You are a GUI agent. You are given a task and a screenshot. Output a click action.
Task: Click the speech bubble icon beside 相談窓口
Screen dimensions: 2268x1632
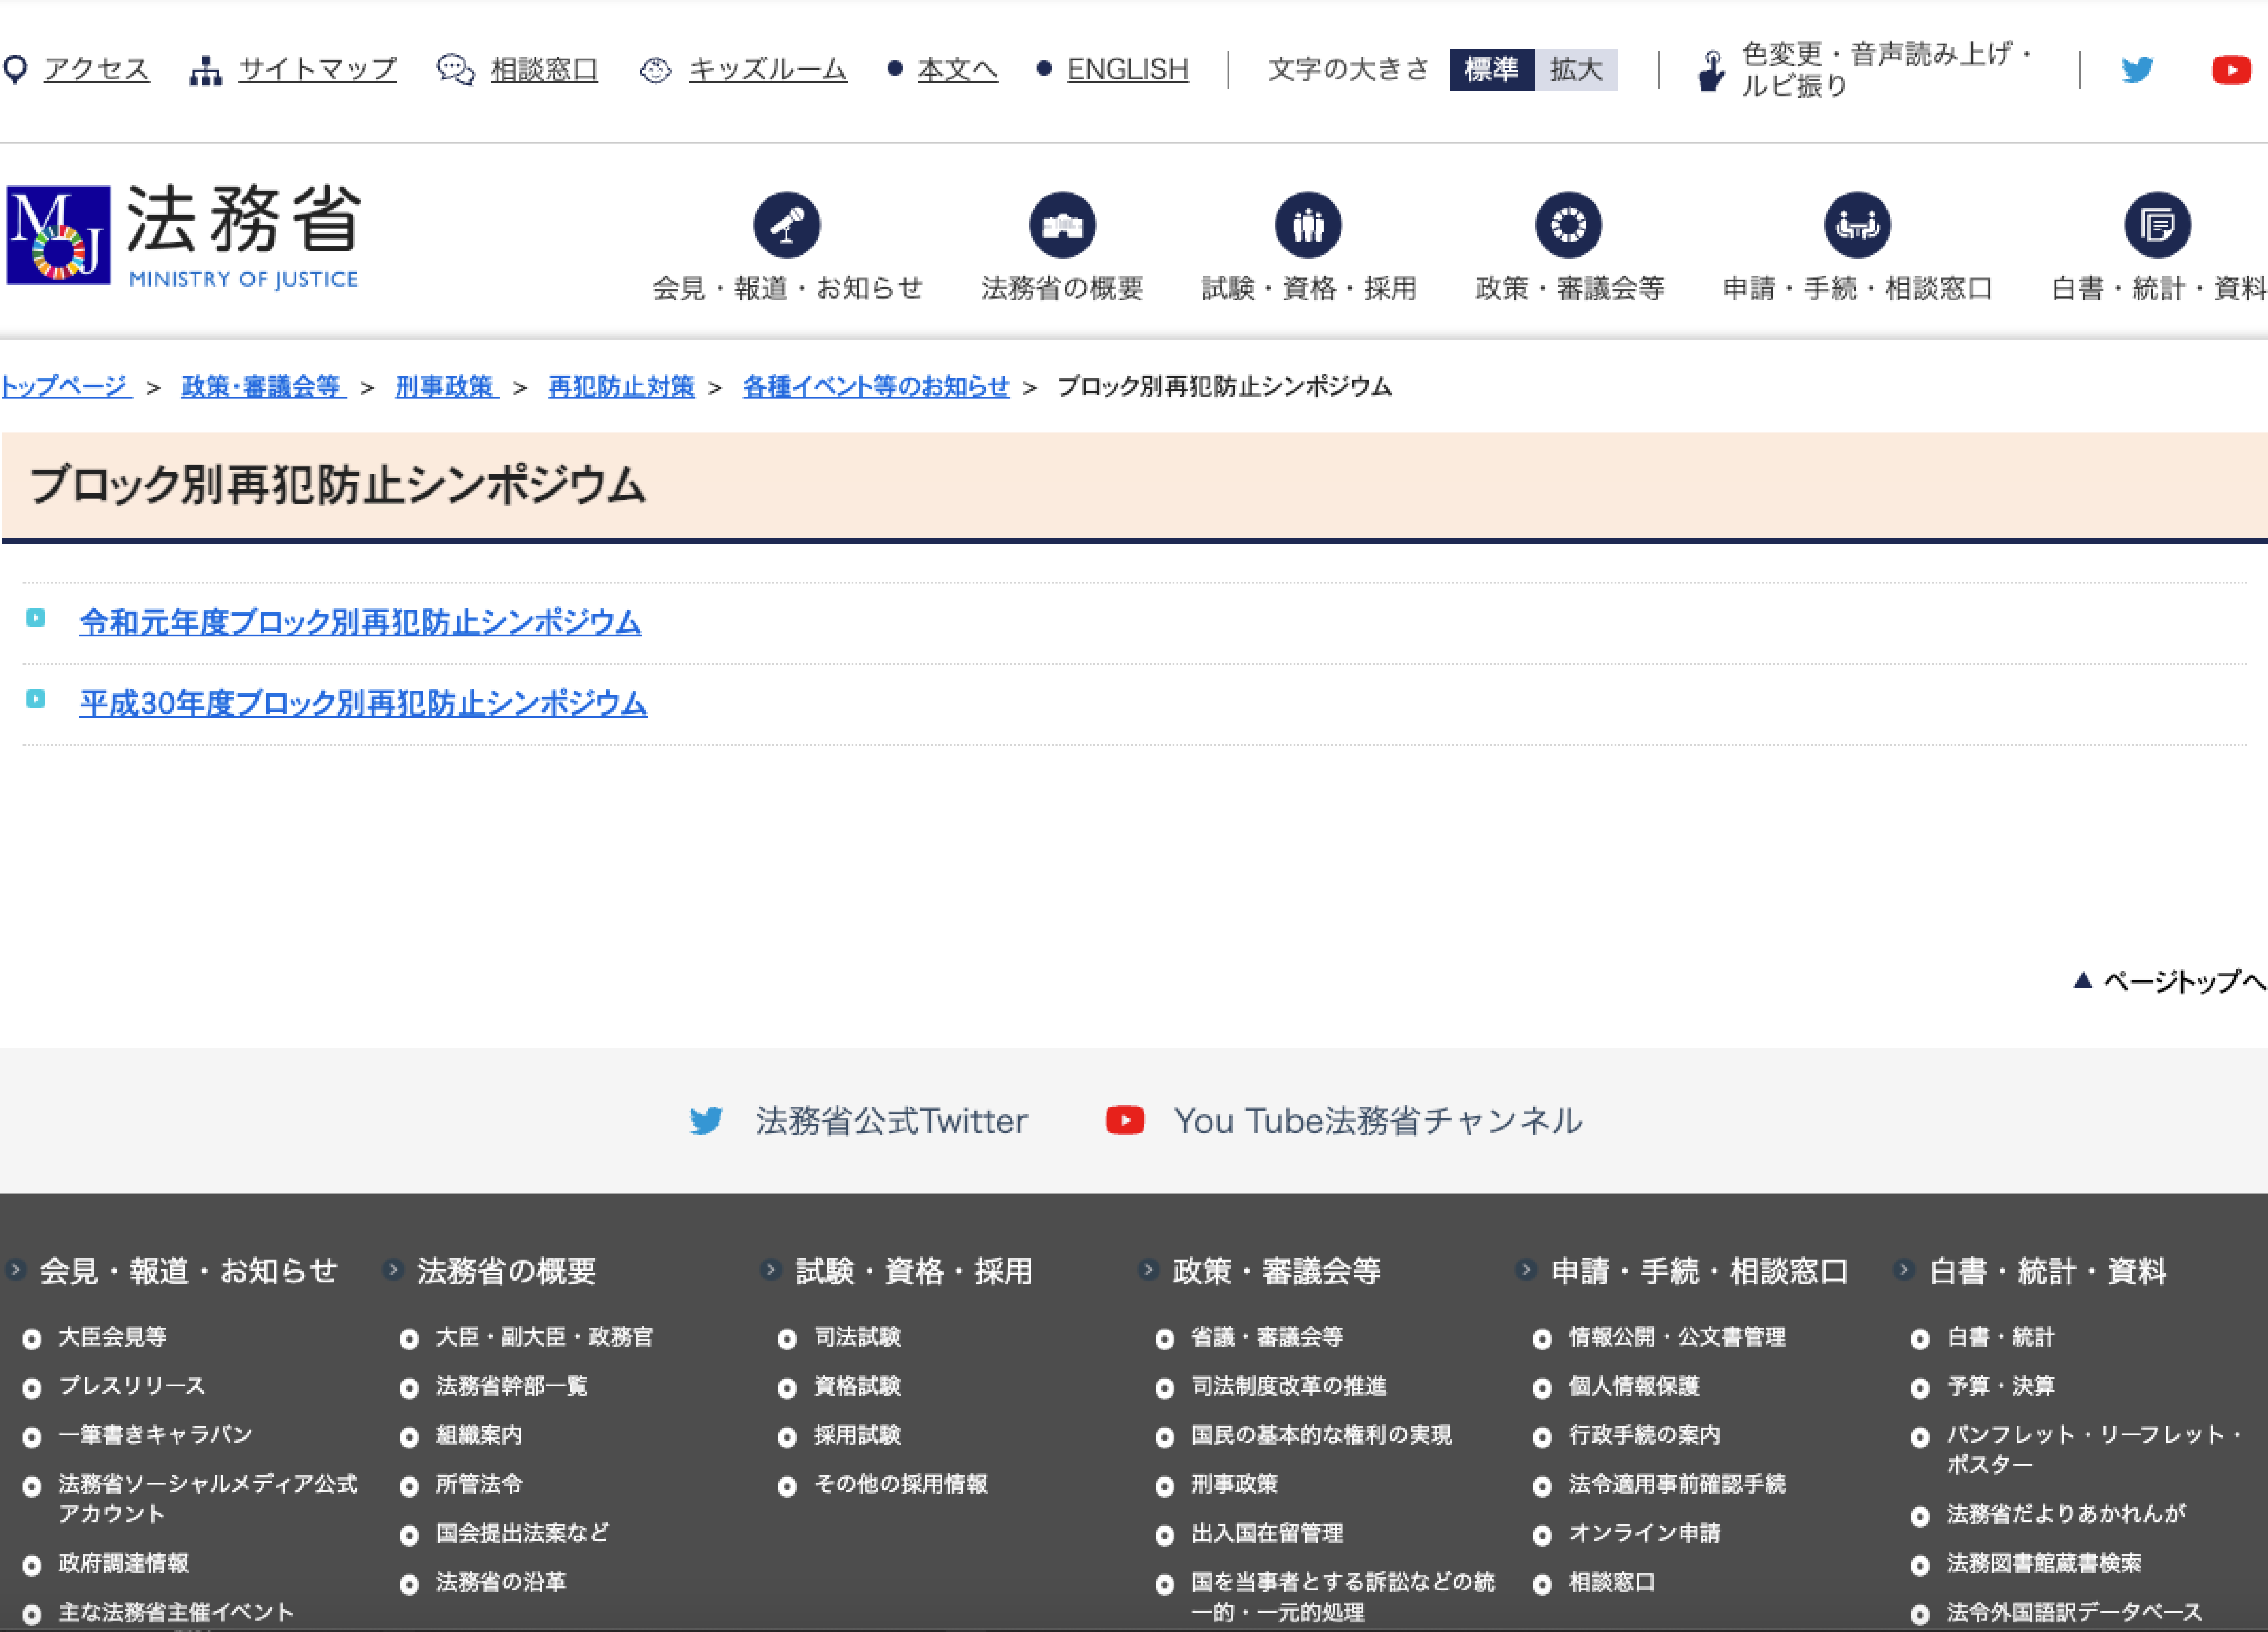click(x=456, y=70)
